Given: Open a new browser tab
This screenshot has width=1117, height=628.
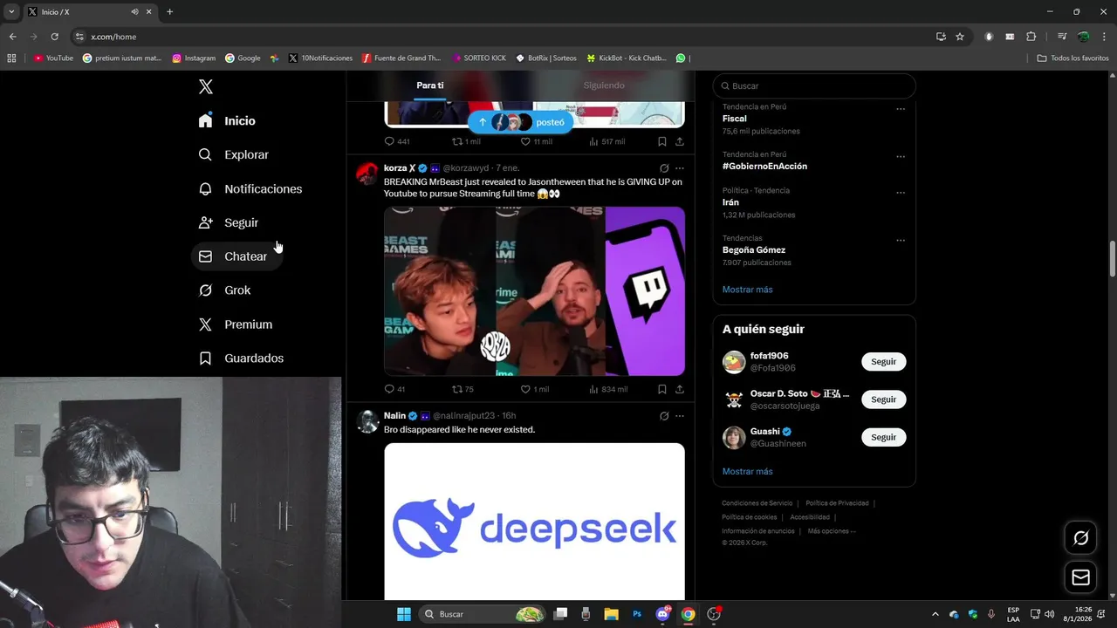Looking at the screenshot, I should (169, 12).
